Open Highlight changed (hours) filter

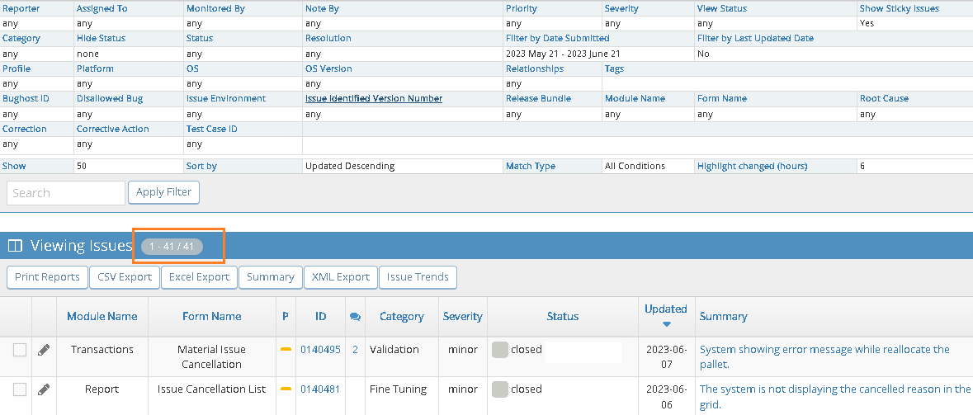752,167
